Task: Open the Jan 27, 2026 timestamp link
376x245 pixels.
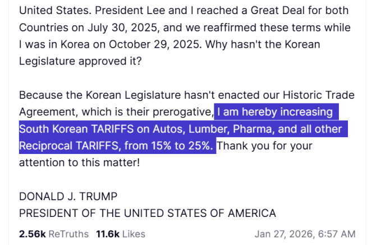Action: pyautogui.click(x=304, y=234)
